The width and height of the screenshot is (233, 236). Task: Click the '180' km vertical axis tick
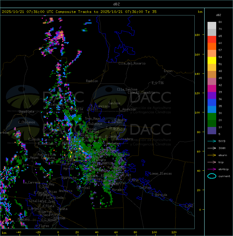tap(197, 35)
